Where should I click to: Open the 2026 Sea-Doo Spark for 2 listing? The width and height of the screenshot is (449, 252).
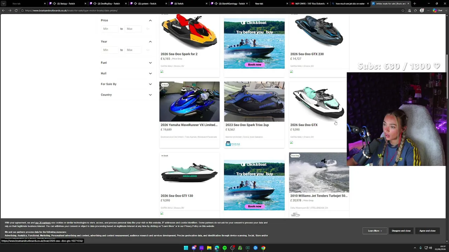tap(179, 54)
